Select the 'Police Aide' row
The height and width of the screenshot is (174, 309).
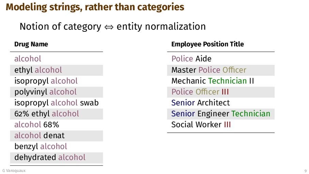(221, 59)
